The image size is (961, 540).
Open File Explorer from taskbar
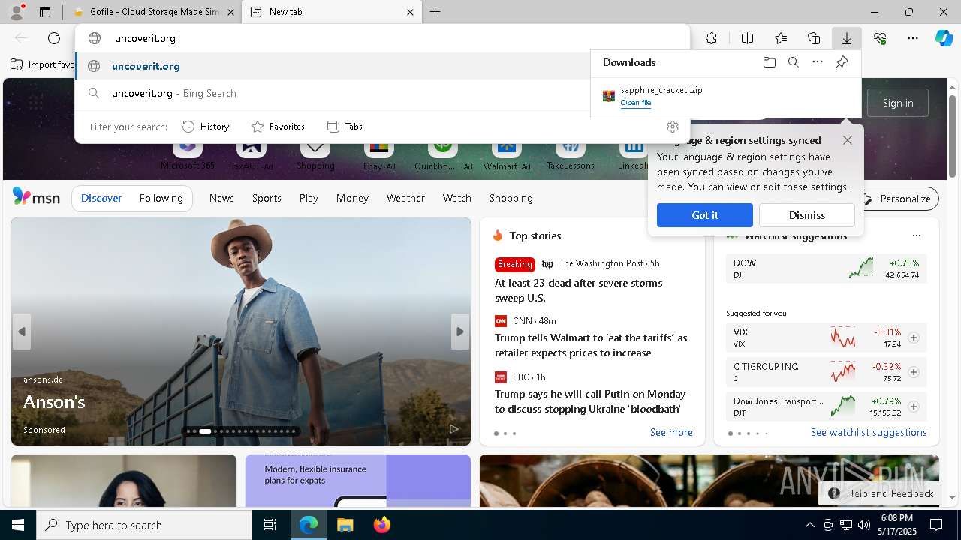tap(345, 525)
